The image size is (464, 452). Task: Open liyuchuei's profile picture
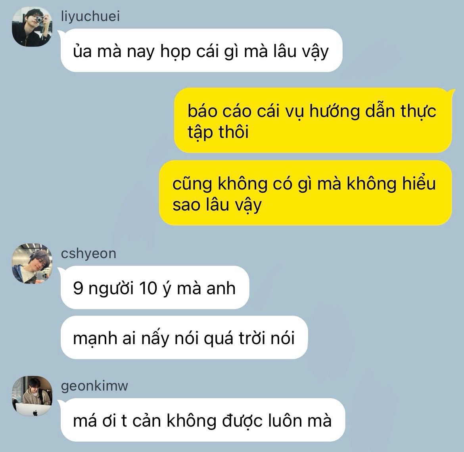32,27
